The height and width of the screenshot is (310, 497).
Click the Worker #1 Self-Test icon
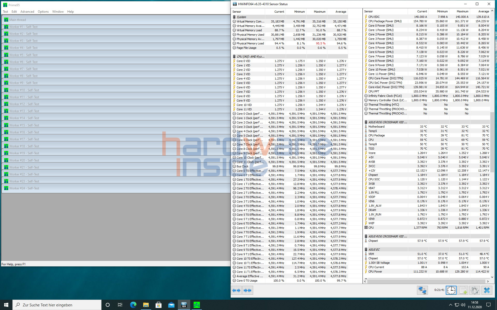click(6, 27)
